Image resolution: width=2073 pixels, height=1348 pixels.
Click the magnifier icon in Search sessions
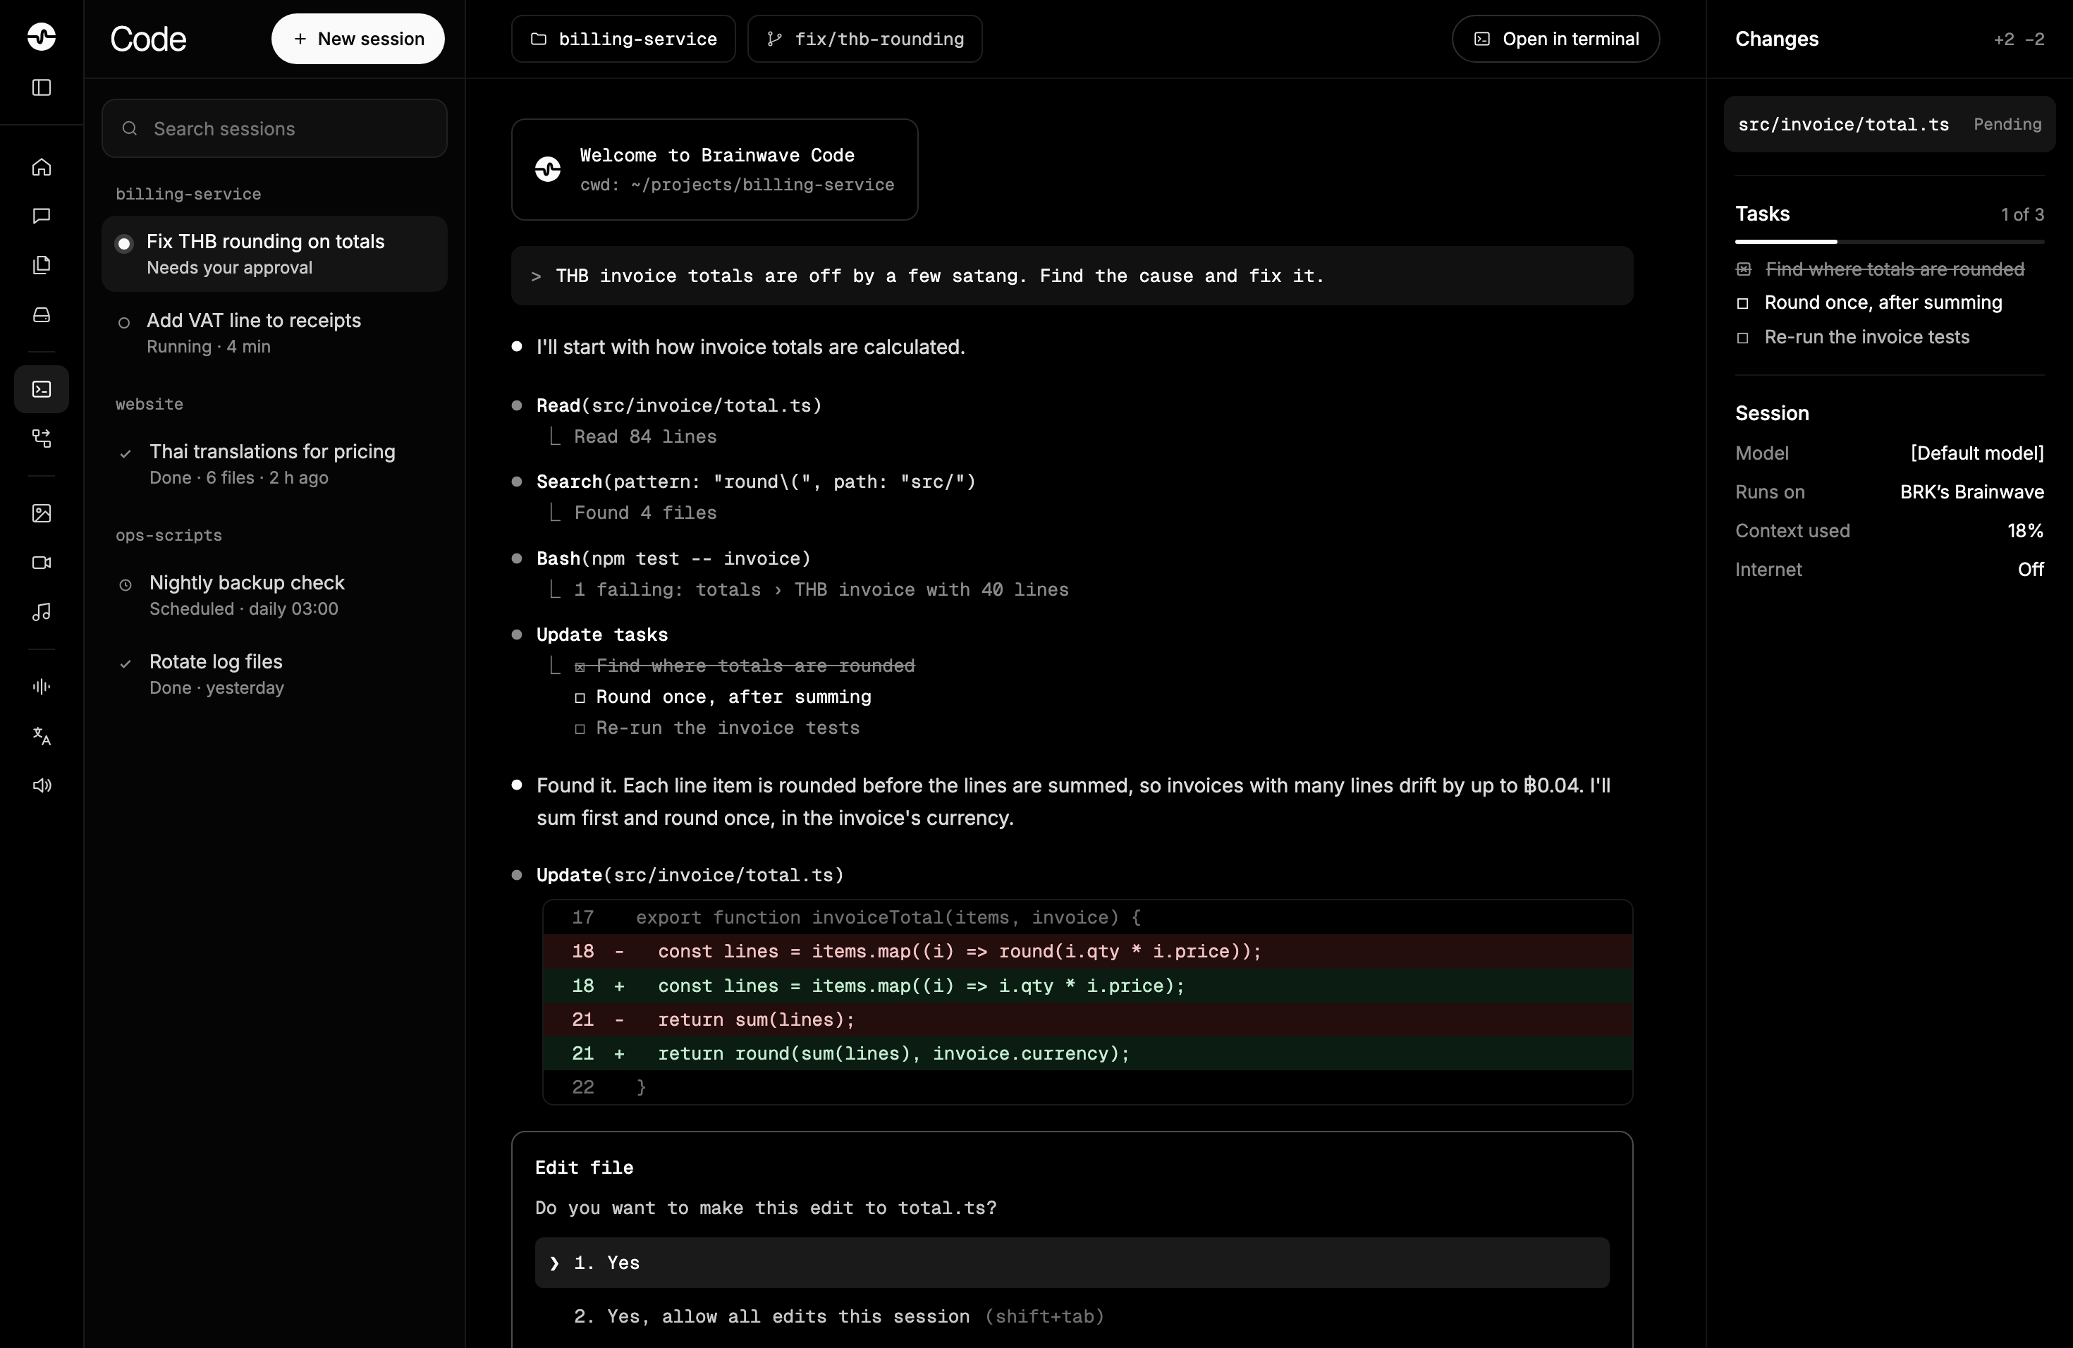click(x=130, y=129)
